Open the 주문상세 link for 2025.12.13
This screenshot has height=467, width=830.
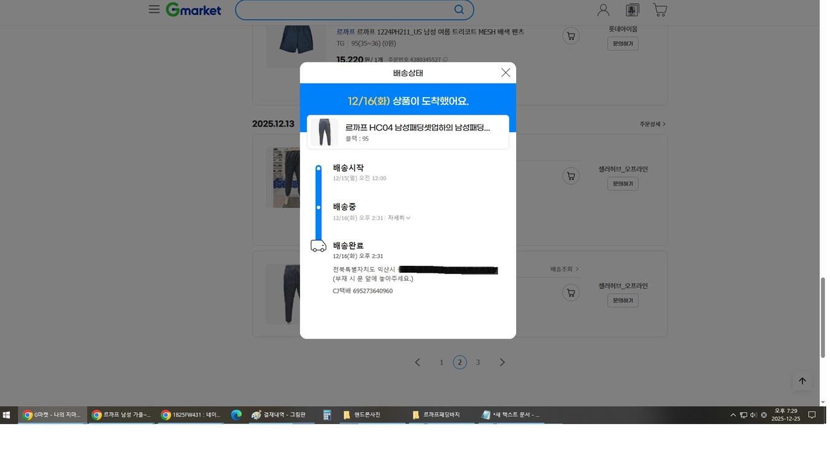point(653,124)
